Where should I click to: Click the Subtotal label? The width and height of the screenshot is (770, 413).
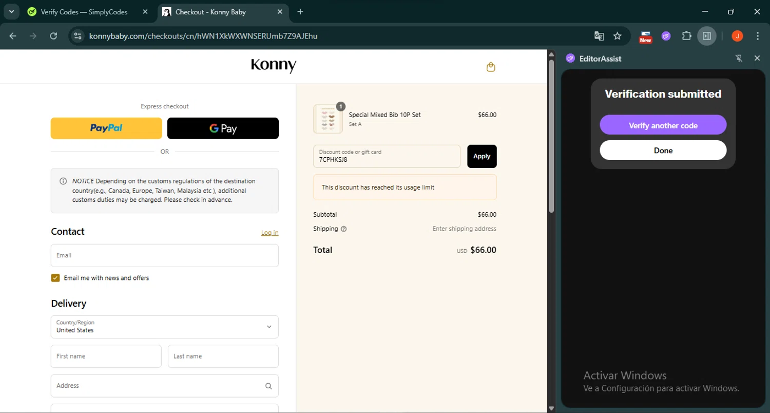pyautogui.click(x=325, y=215)
